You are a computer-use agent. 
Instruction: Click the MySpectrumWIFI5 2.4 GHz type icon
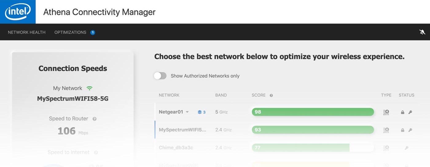tap(386, 130)
